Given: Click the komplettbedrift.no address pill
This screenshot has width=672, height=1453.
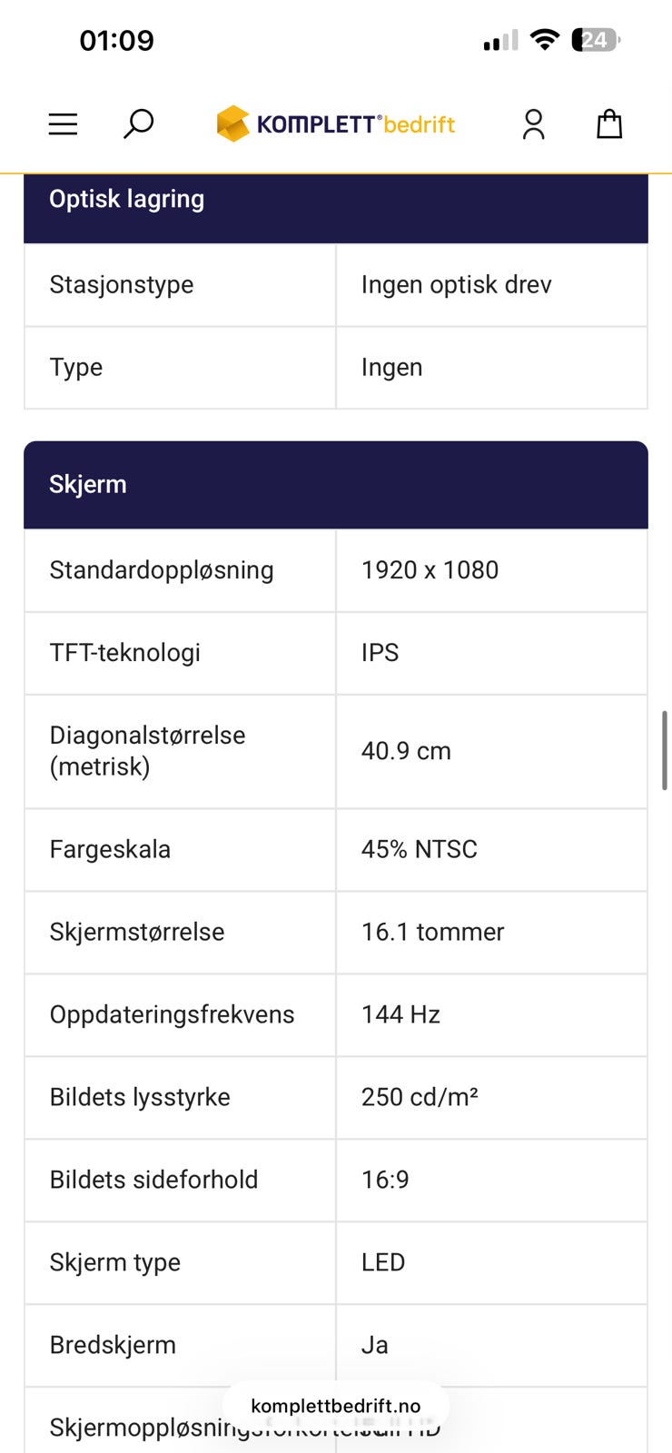Looking at the screenshot, I should [x=335, y=1406].
